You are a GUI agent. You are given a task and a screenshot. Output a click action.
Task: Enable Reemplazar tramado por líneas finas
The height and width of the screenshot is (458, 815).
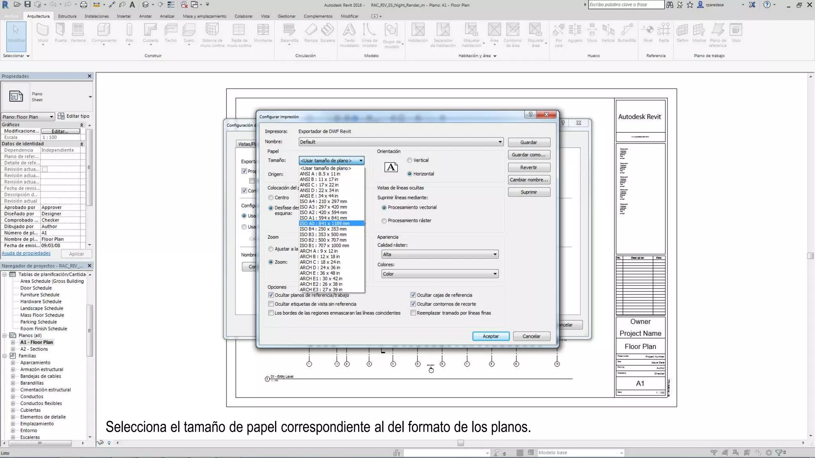coord(413,313)
